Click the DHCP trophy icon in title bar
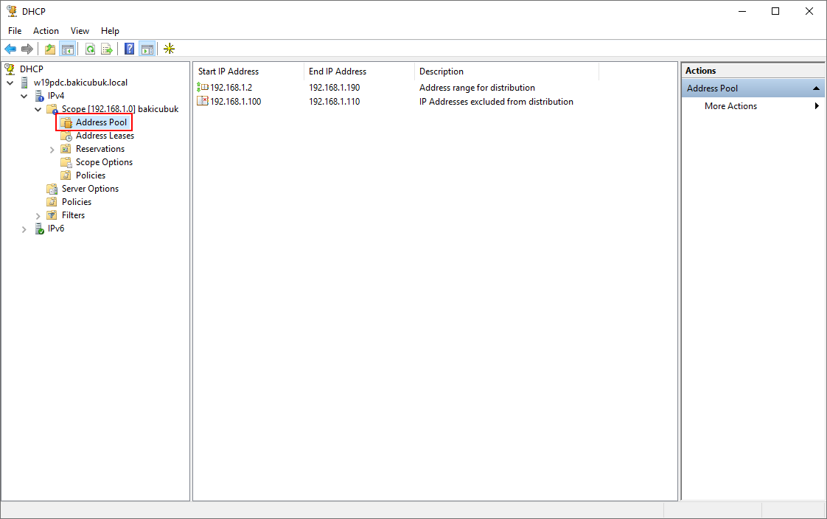 pos(12,11)
